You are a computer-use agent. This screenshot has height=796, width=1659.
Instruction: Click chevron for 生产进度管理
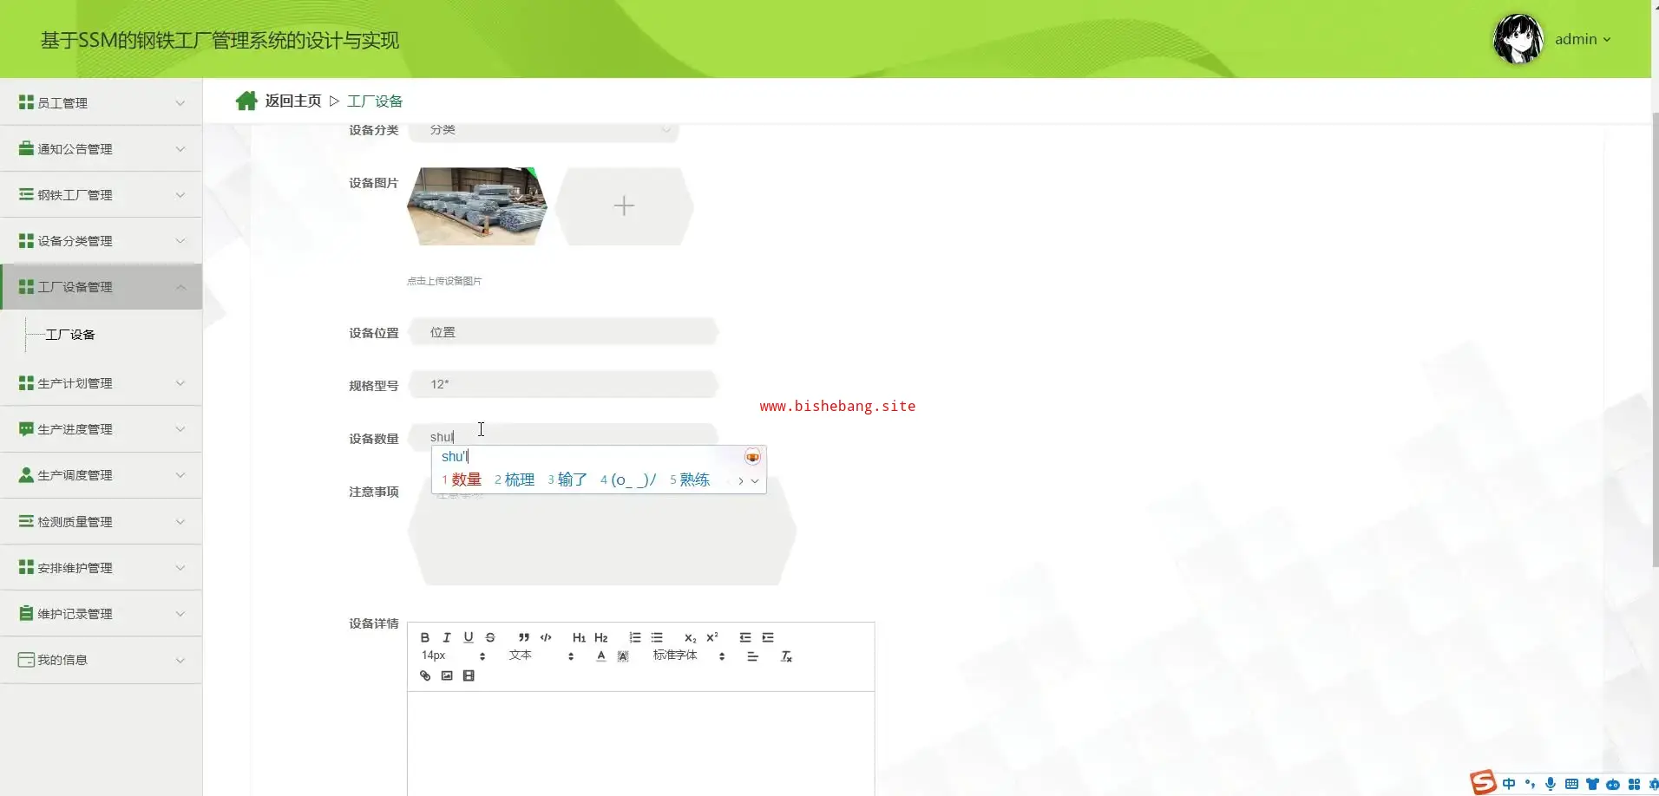(180, 429)
